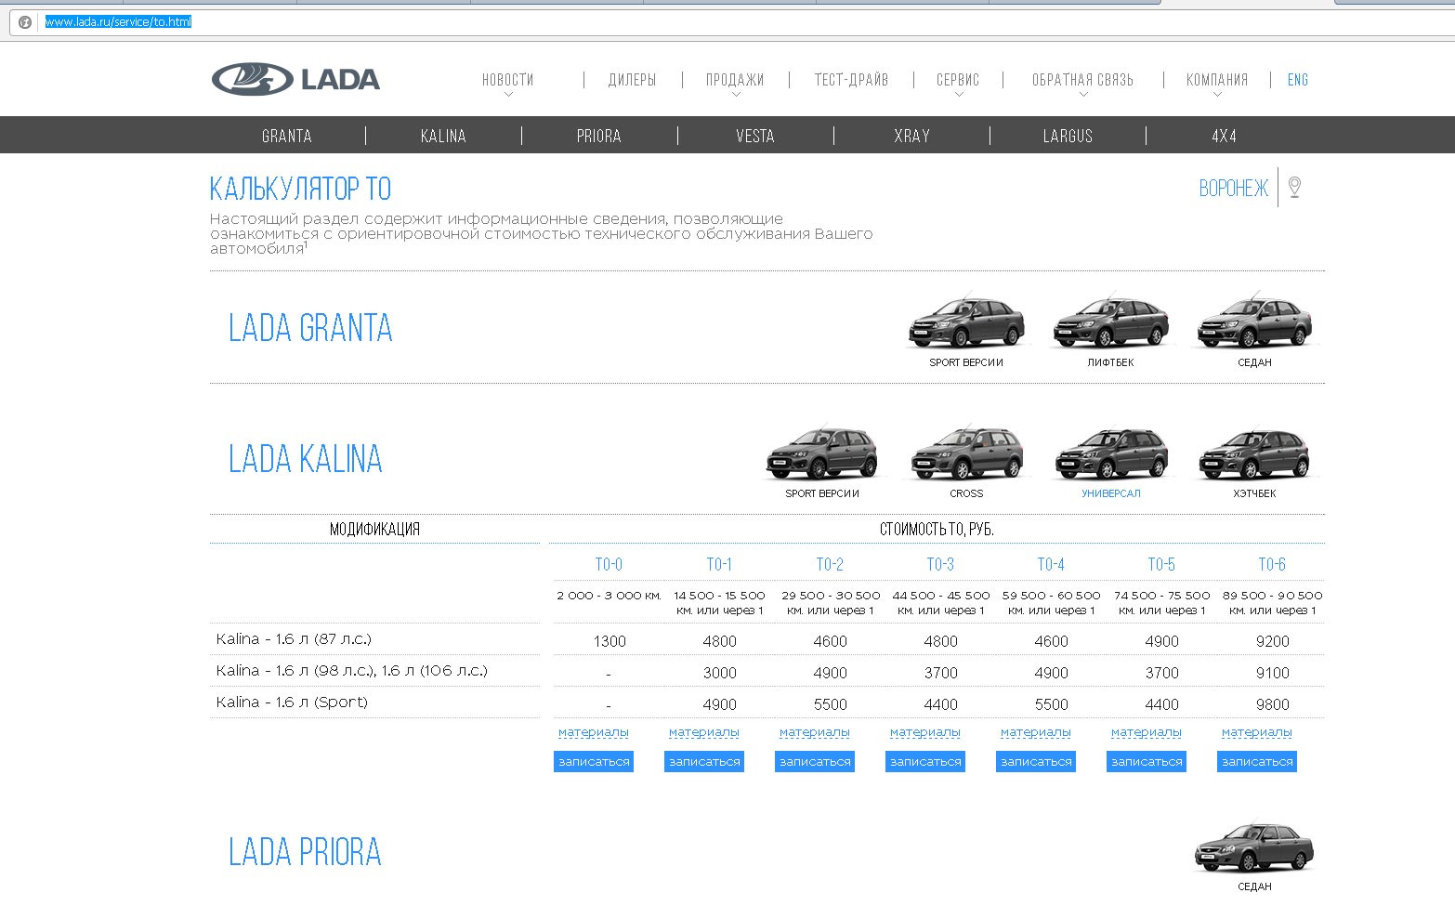Click the LADA logo
The width and height of the screenshot is (1455, 906).
click(x=295, y=79)
